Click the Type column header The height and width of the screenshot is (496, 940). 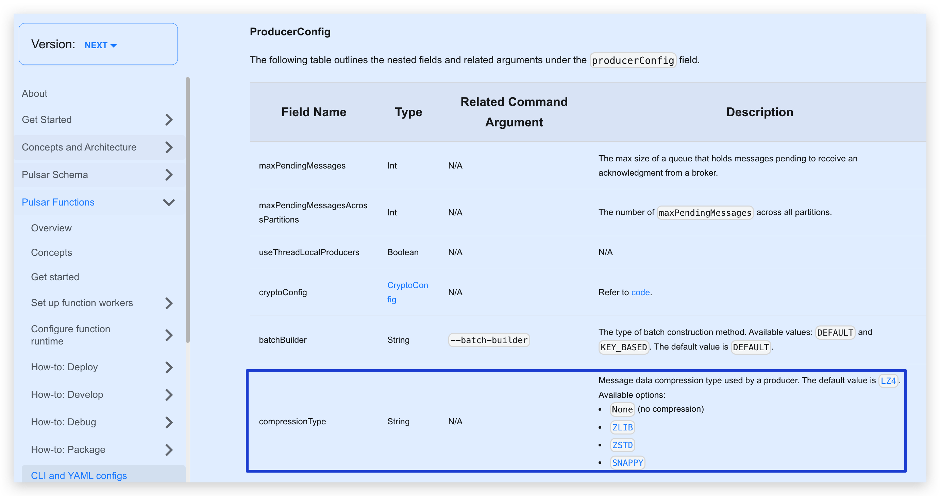408,112
